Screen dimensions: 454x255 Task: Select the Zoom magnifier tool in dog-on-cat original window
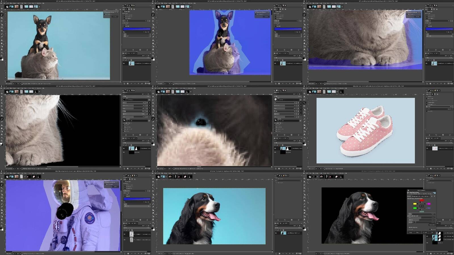[x=2, y=56]
